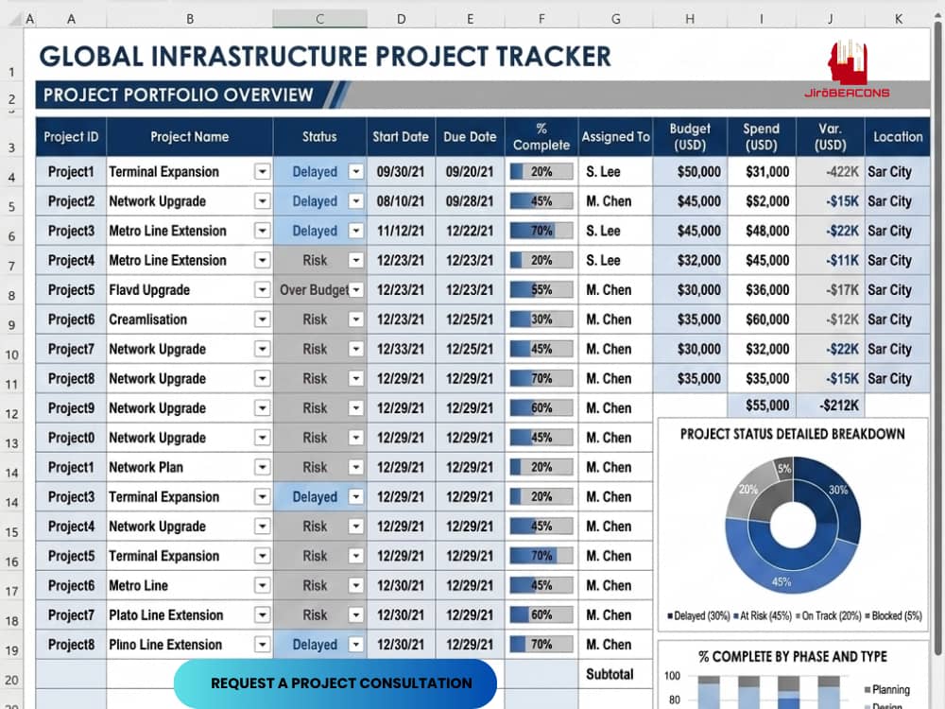
Task: Select column K header
Action: [898, 19]
